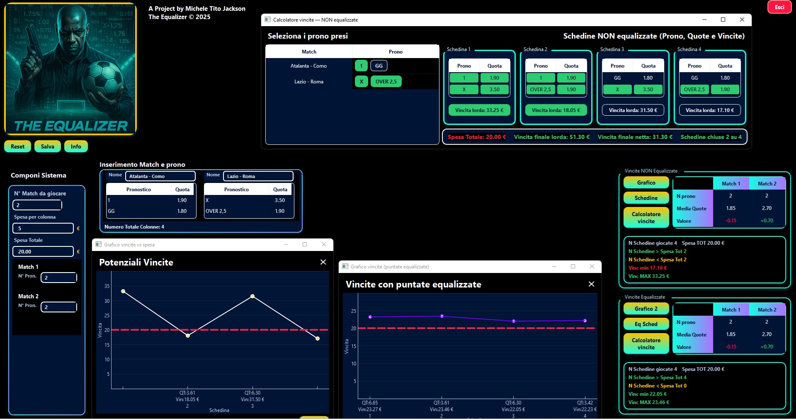Viewport: 796px width, 419px height.
Task: Click The Equalizer logo image
Action: tap(70, 69)
